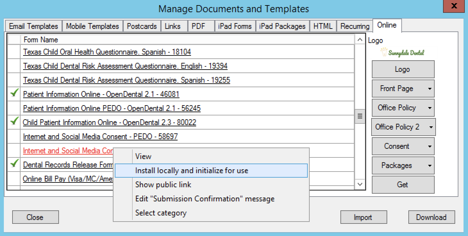This screenshot has width=468, height=236.
Task: Switch to the Email Templates tab
Action: coord(33,26)
